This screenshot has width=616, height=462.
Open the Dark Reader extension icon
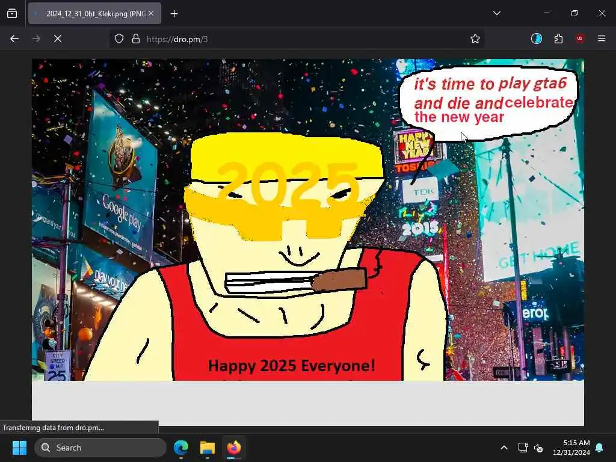[536, 38]
